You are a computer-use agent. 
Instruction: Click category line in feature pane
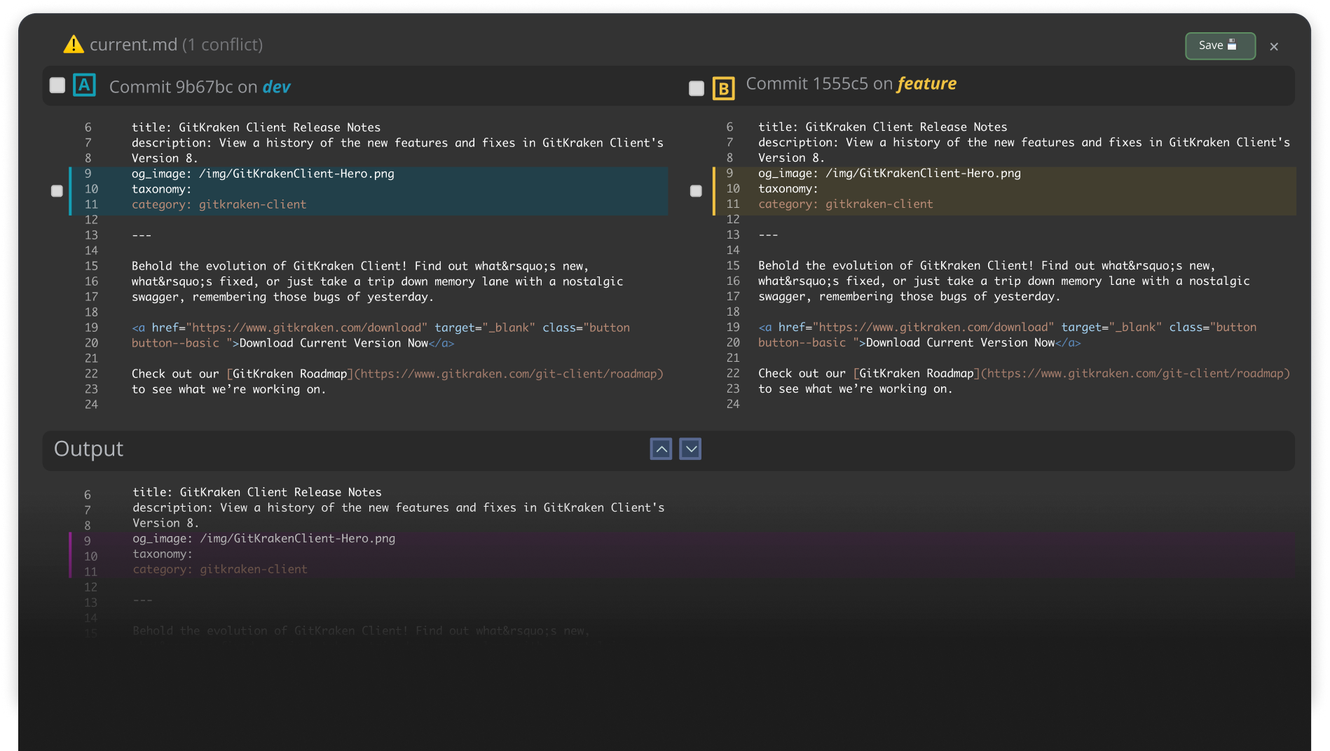(845, 204)
